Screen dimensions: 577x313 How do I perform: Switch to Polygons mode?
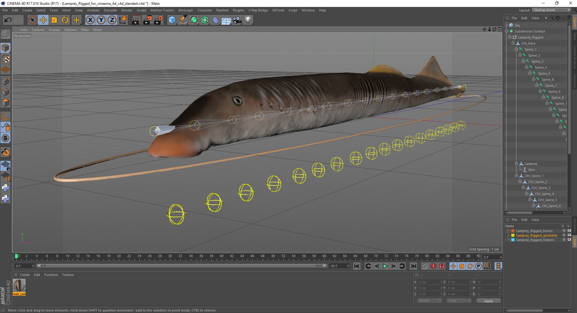point(5,103)
